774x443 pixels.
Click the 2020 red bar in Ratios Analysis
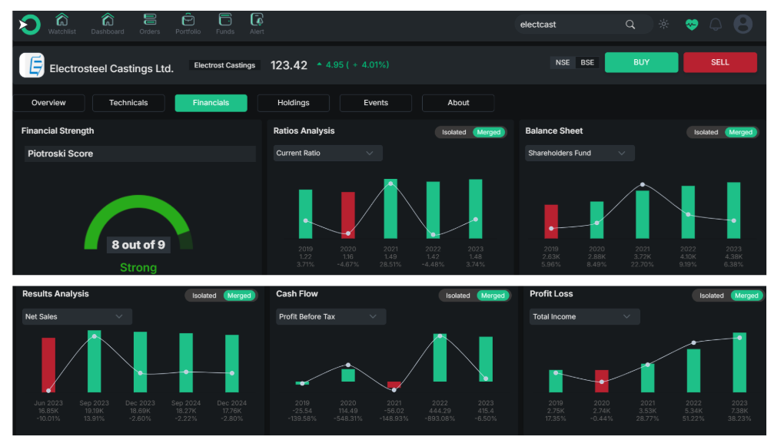click(348, 215)
